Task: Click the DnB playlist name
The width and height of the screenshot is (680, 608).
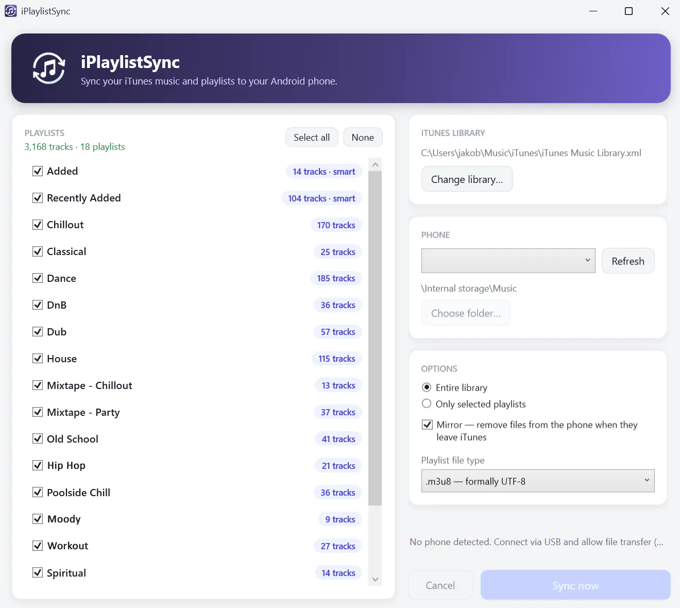Action: click(57, 305)
